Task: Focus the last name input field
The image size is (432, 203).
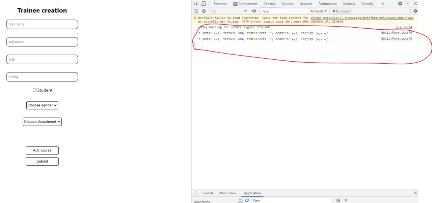Action: (x=42, y=42)
